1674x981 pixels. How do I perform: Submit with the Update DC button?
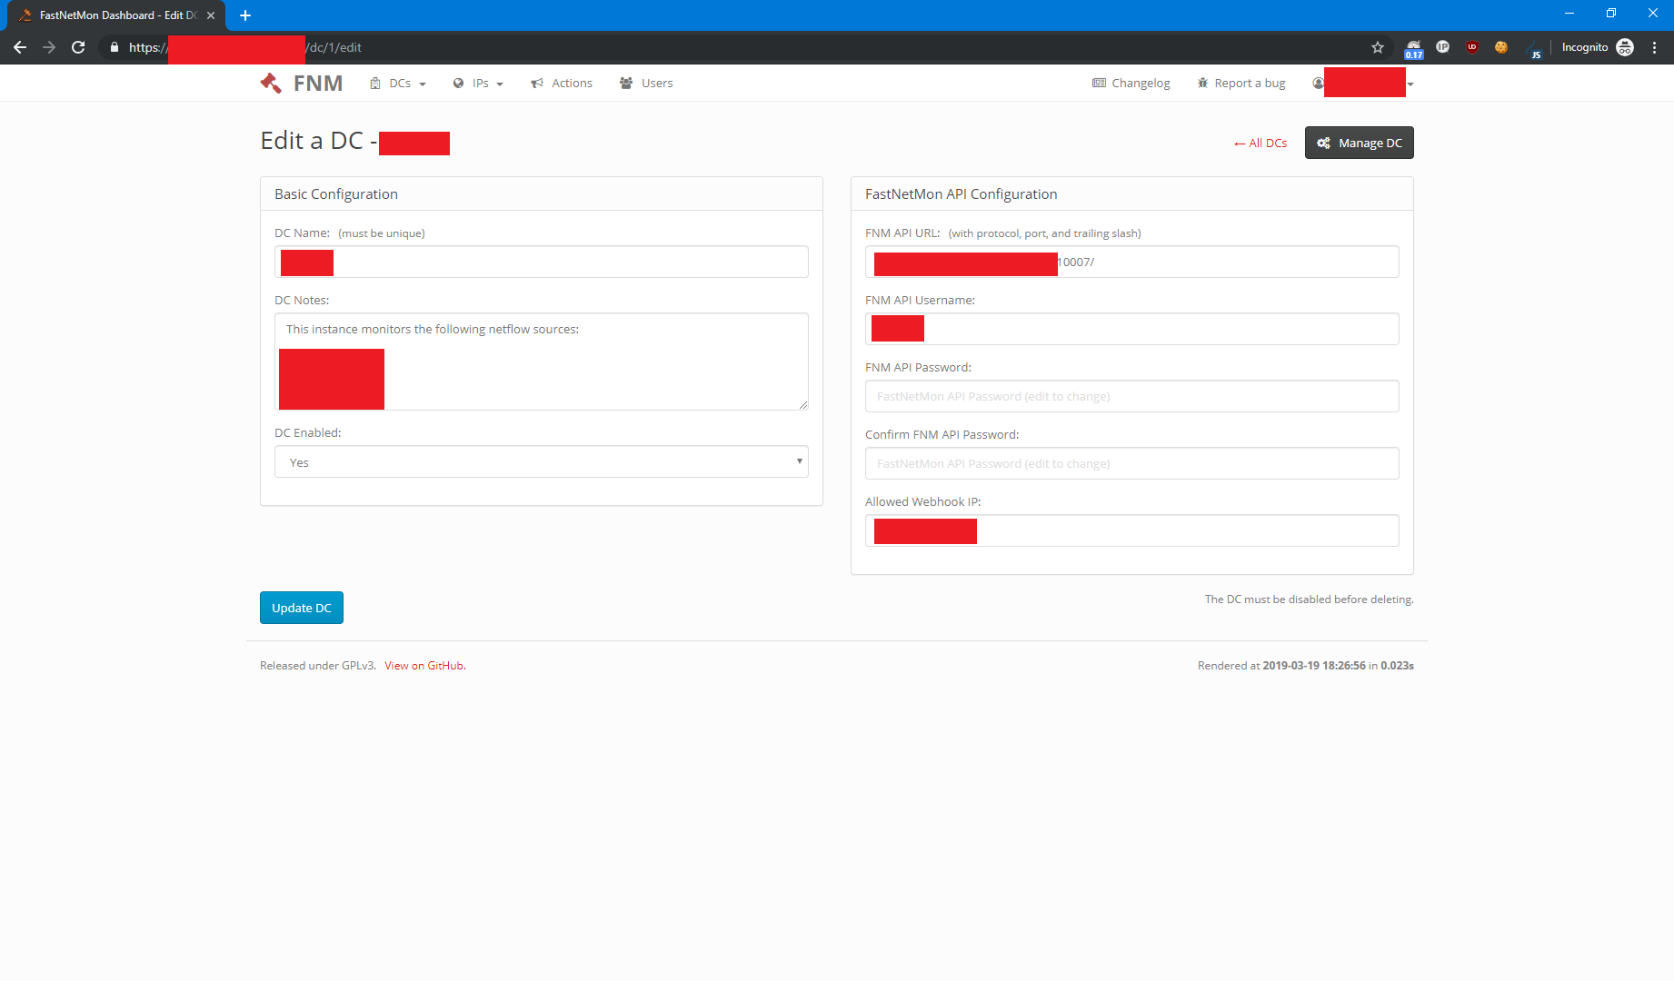[302, 608]
